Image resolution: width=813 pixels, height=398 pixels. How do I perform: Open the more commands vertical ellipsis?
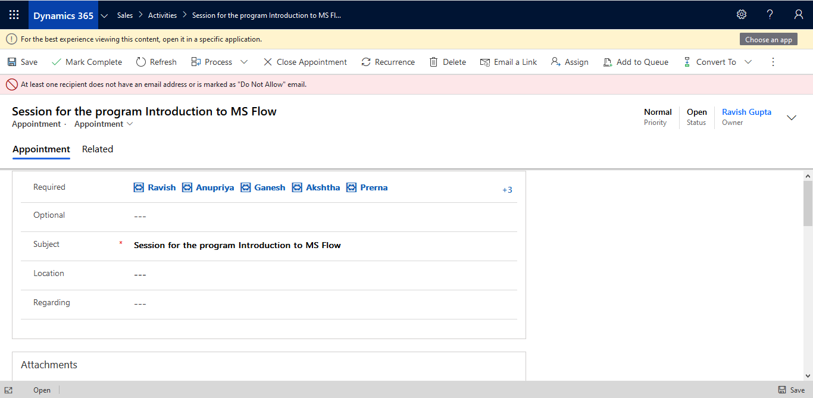click(773, 62)
